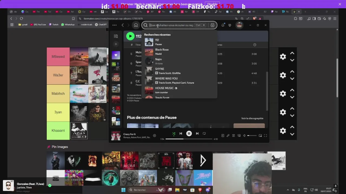
Task: Toggle repeat mode in Spotify
Action: [x=204, y=133]
